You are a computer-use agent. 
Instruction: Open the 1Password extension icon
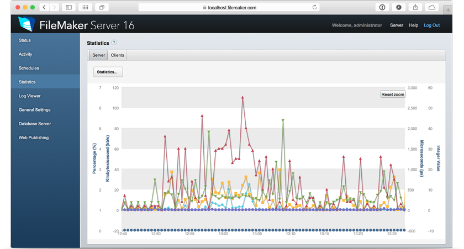(382, 7)
